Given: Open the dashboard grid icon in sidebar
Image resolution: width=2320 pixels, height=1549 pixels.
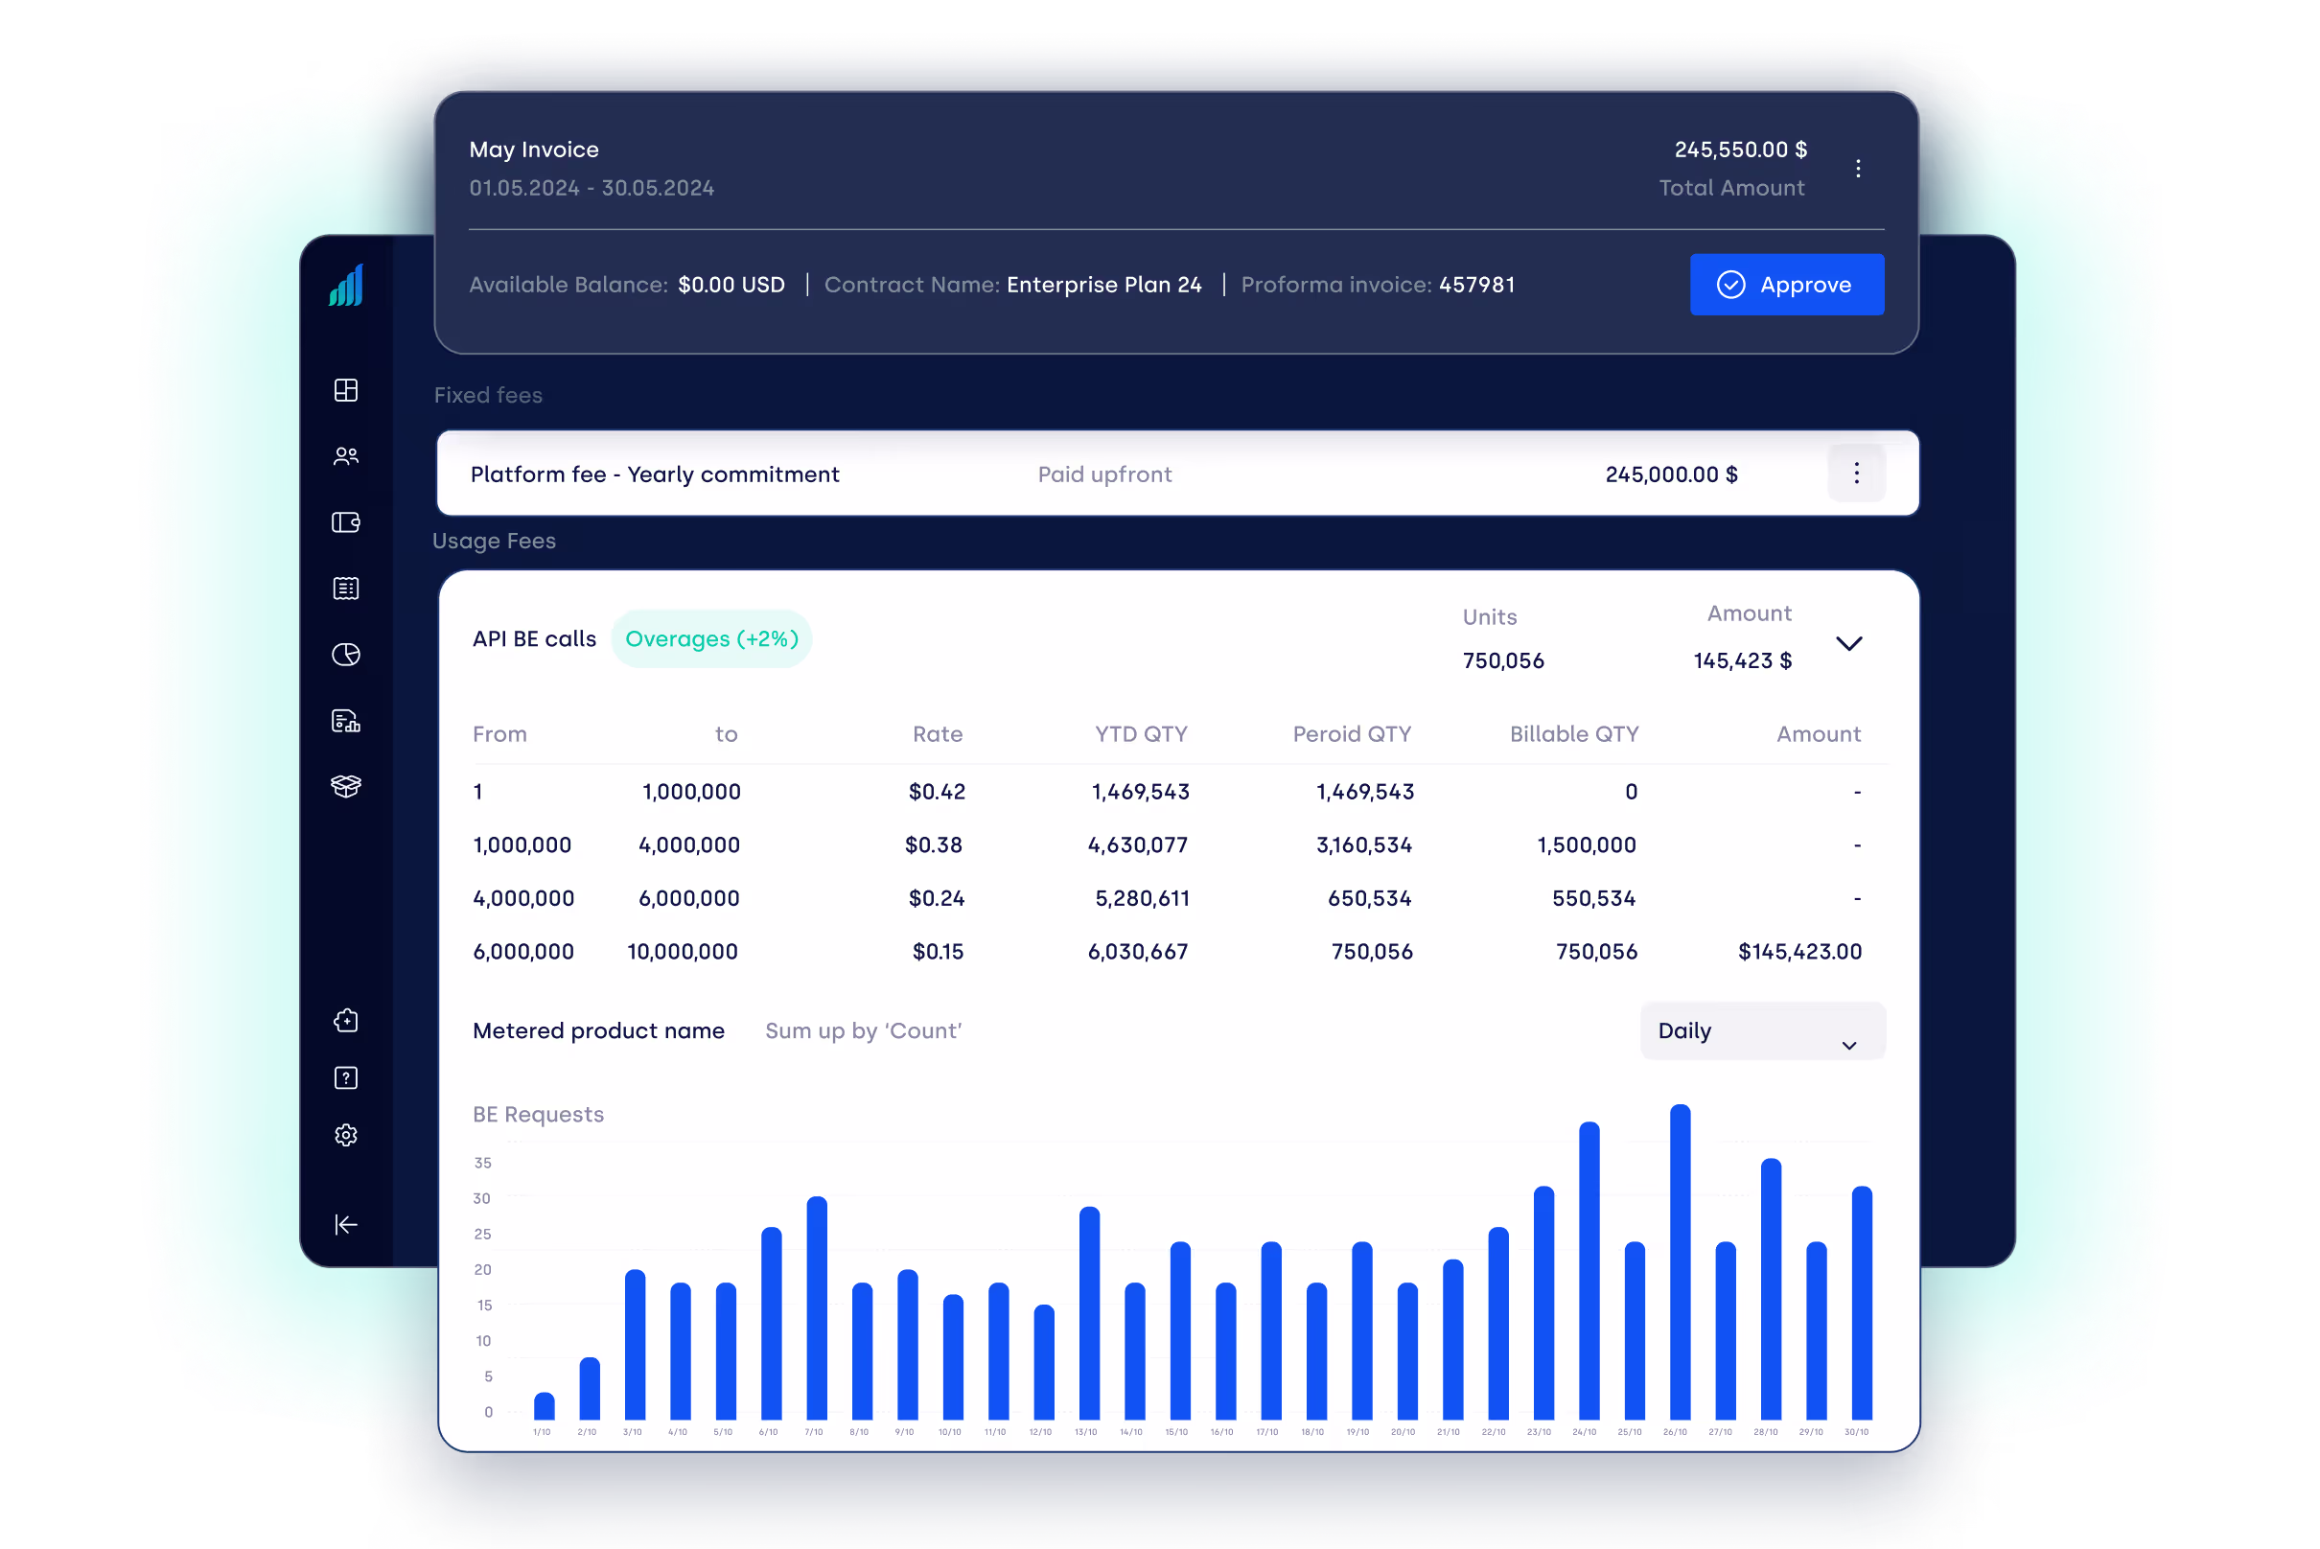Looking at the screenshot, I should pyautogui.click(x=346, y=390).
